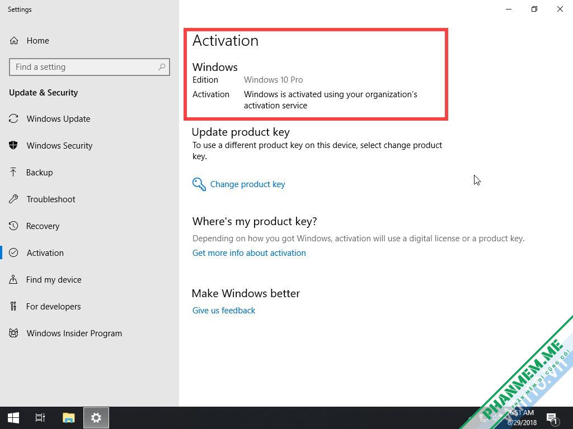Focus the Find a setting search box
The height and width of the screenshot is (429, 573).
click(90, 67)
